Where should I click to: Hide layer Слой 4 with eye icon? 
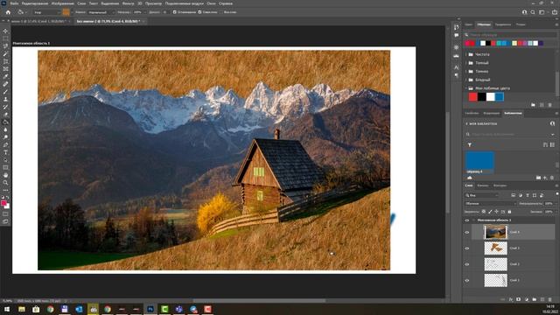click(x=466, y=233)
